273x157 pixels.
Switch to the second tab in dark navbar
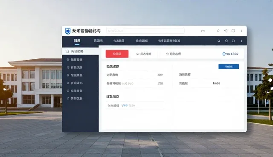click(x=98, y=41)
